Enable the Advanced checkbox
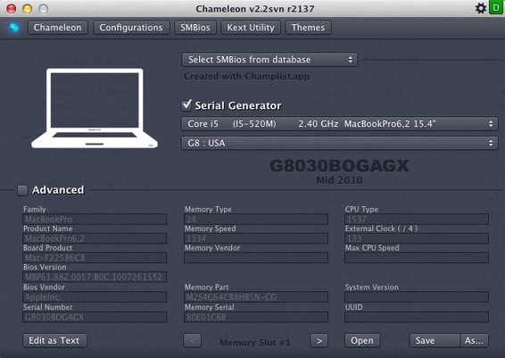This screenshot has width=505, height=358. pos(22,190)
